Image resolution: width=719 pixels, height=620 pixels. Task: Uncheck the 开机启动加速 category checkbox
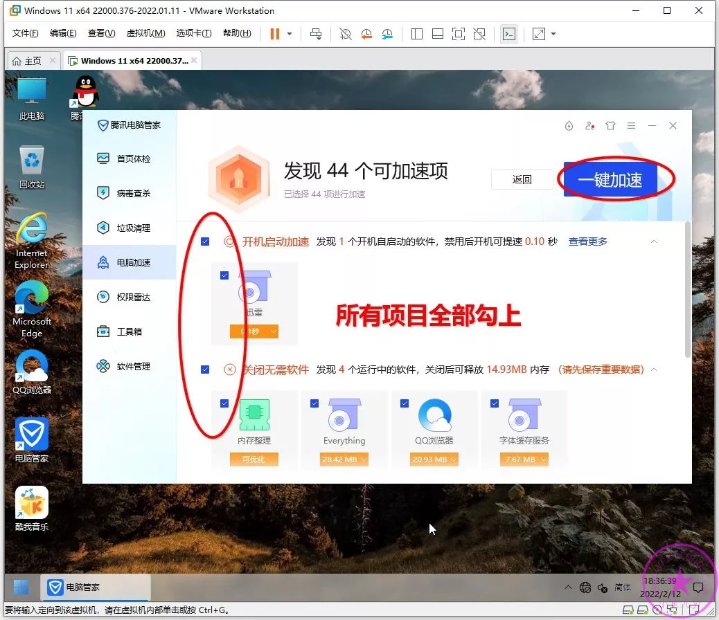pos(205,241)
